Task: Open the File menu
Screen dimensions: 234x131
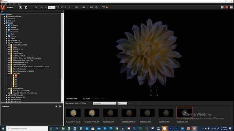Action: click(2, 4)
